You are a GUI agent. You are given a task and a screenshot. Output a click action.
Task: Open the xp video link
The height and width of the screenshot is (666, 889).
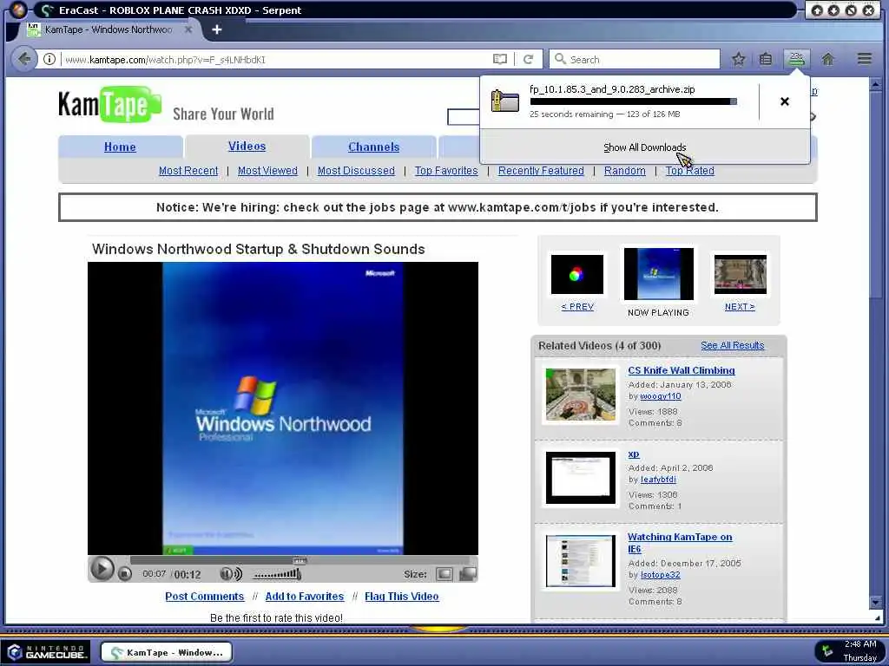pyautogui.click(x=633, y=454)
